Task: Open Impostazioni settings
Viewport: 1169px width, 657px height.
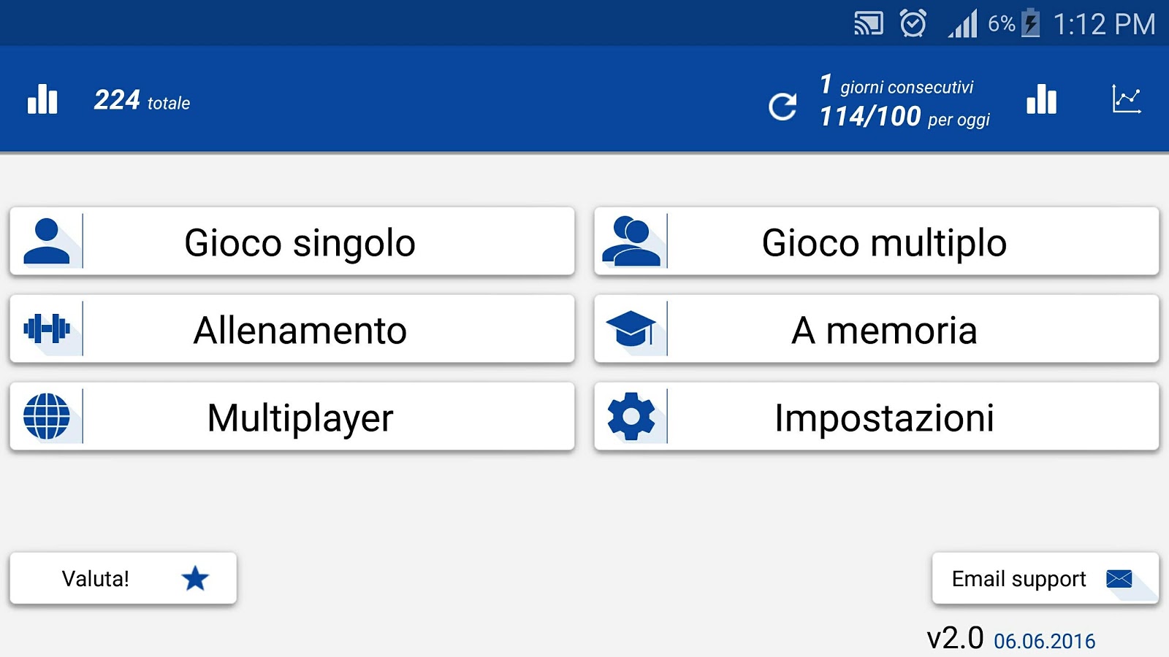Action: tap(877, 416)
